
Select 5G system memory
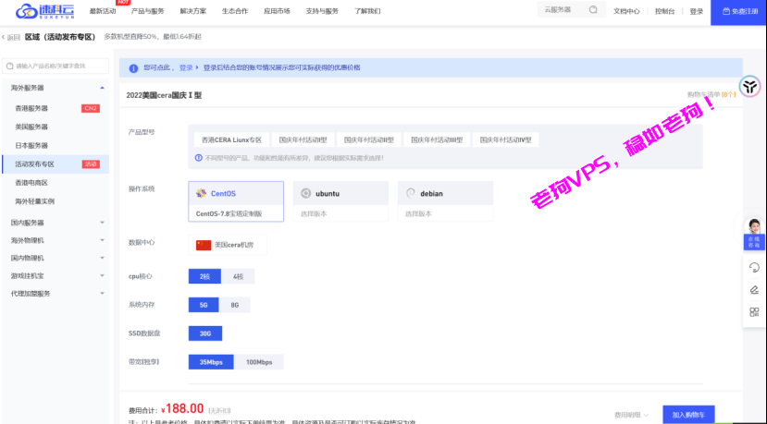(204, 305)
